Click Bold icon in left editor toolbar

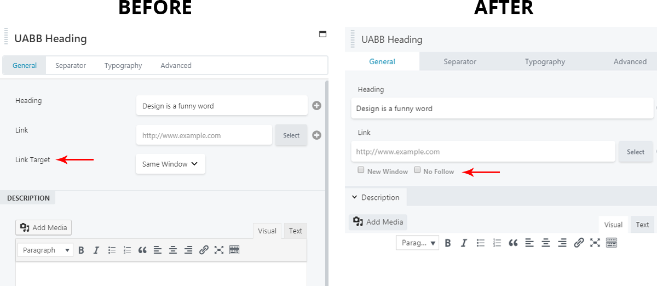pyautogui.click(x=81, y=250)
